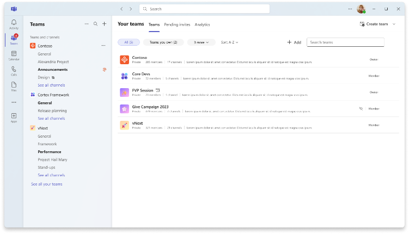
Task: Open the Analytics tab
Action: point(202,24)
